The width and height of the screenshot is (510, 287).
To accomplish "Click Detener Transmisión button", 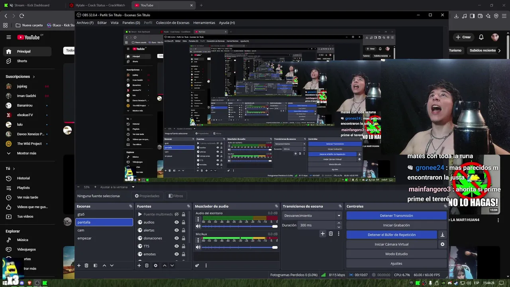I will click(x=396, y=216).
